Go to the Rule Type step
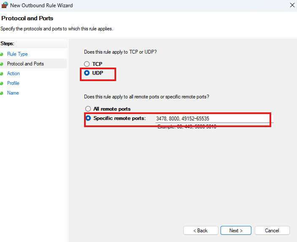 click(17, 54)
